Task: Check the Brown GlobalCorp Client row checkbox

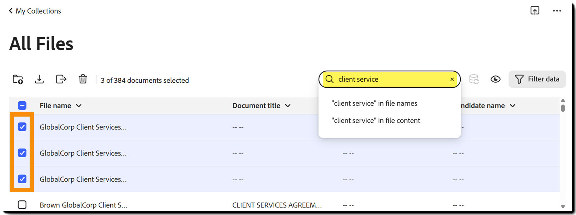Action: click(x=22, y=205)
